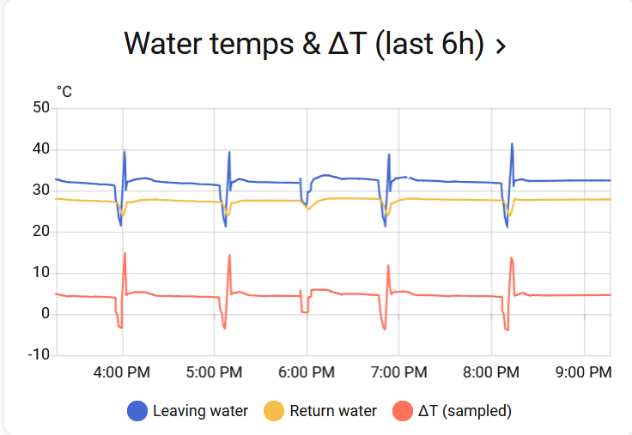Open chart details with the title chevron
Image resolution: width=632 pixels, height=435 pixels.
501,45
